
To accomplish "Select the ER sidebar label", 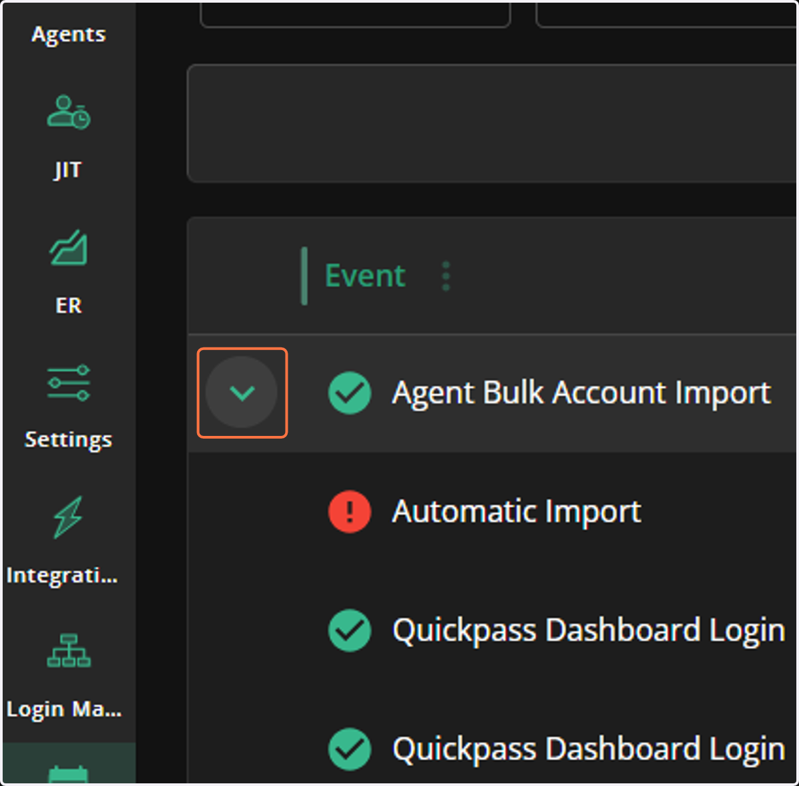I will [x=69, y=305].
